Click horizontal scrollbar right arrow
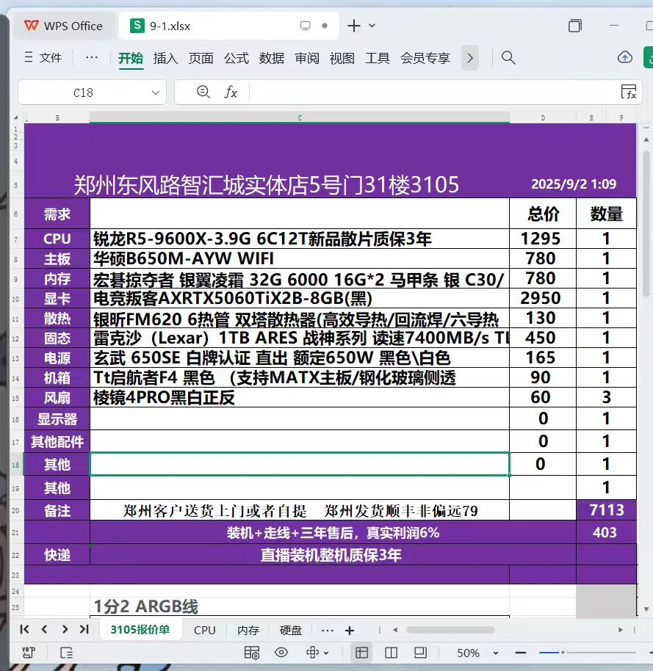 pyautogui.click(x=620, y=630)
